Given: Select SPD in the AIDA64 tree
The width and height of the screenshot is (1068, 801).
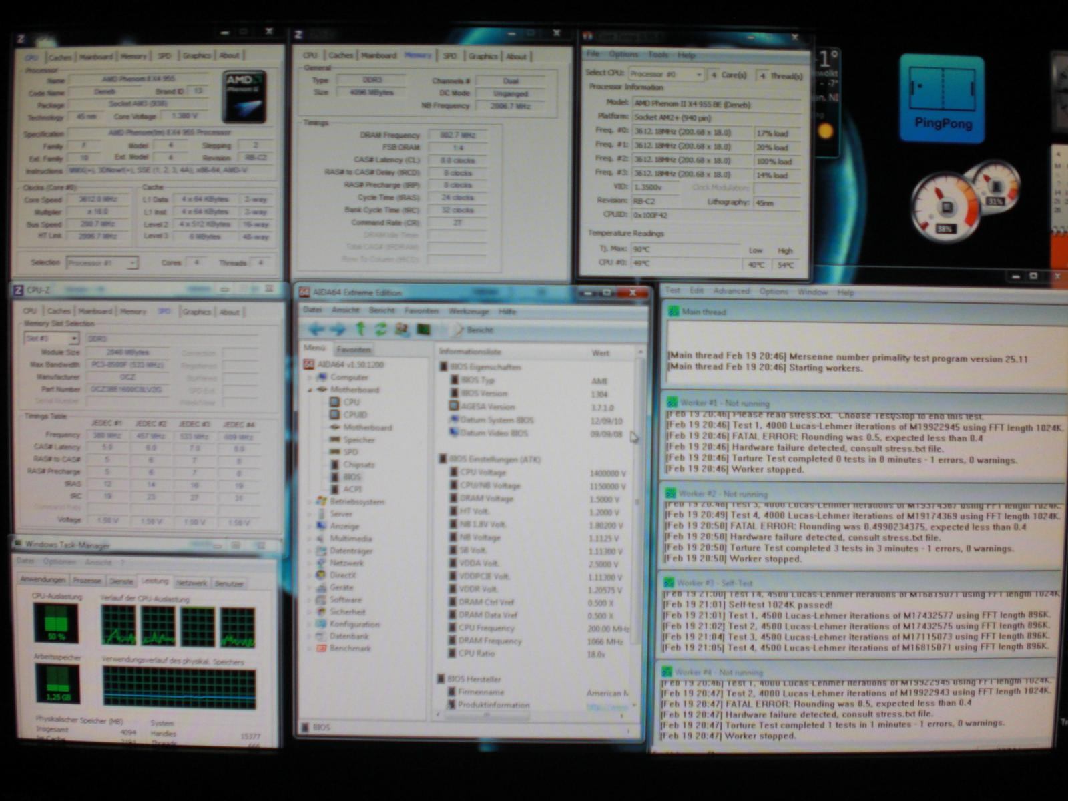Looking at the screenshot, I should (x=350, y=452).
